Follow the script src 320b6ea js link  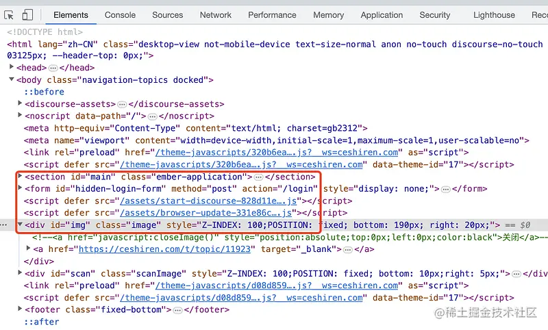point(242,164)
